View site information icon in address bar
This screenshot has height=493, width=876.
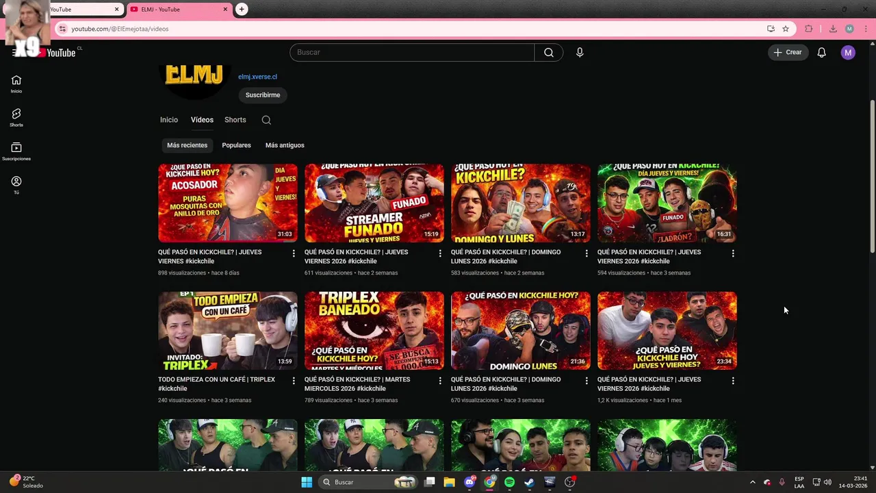63,29
